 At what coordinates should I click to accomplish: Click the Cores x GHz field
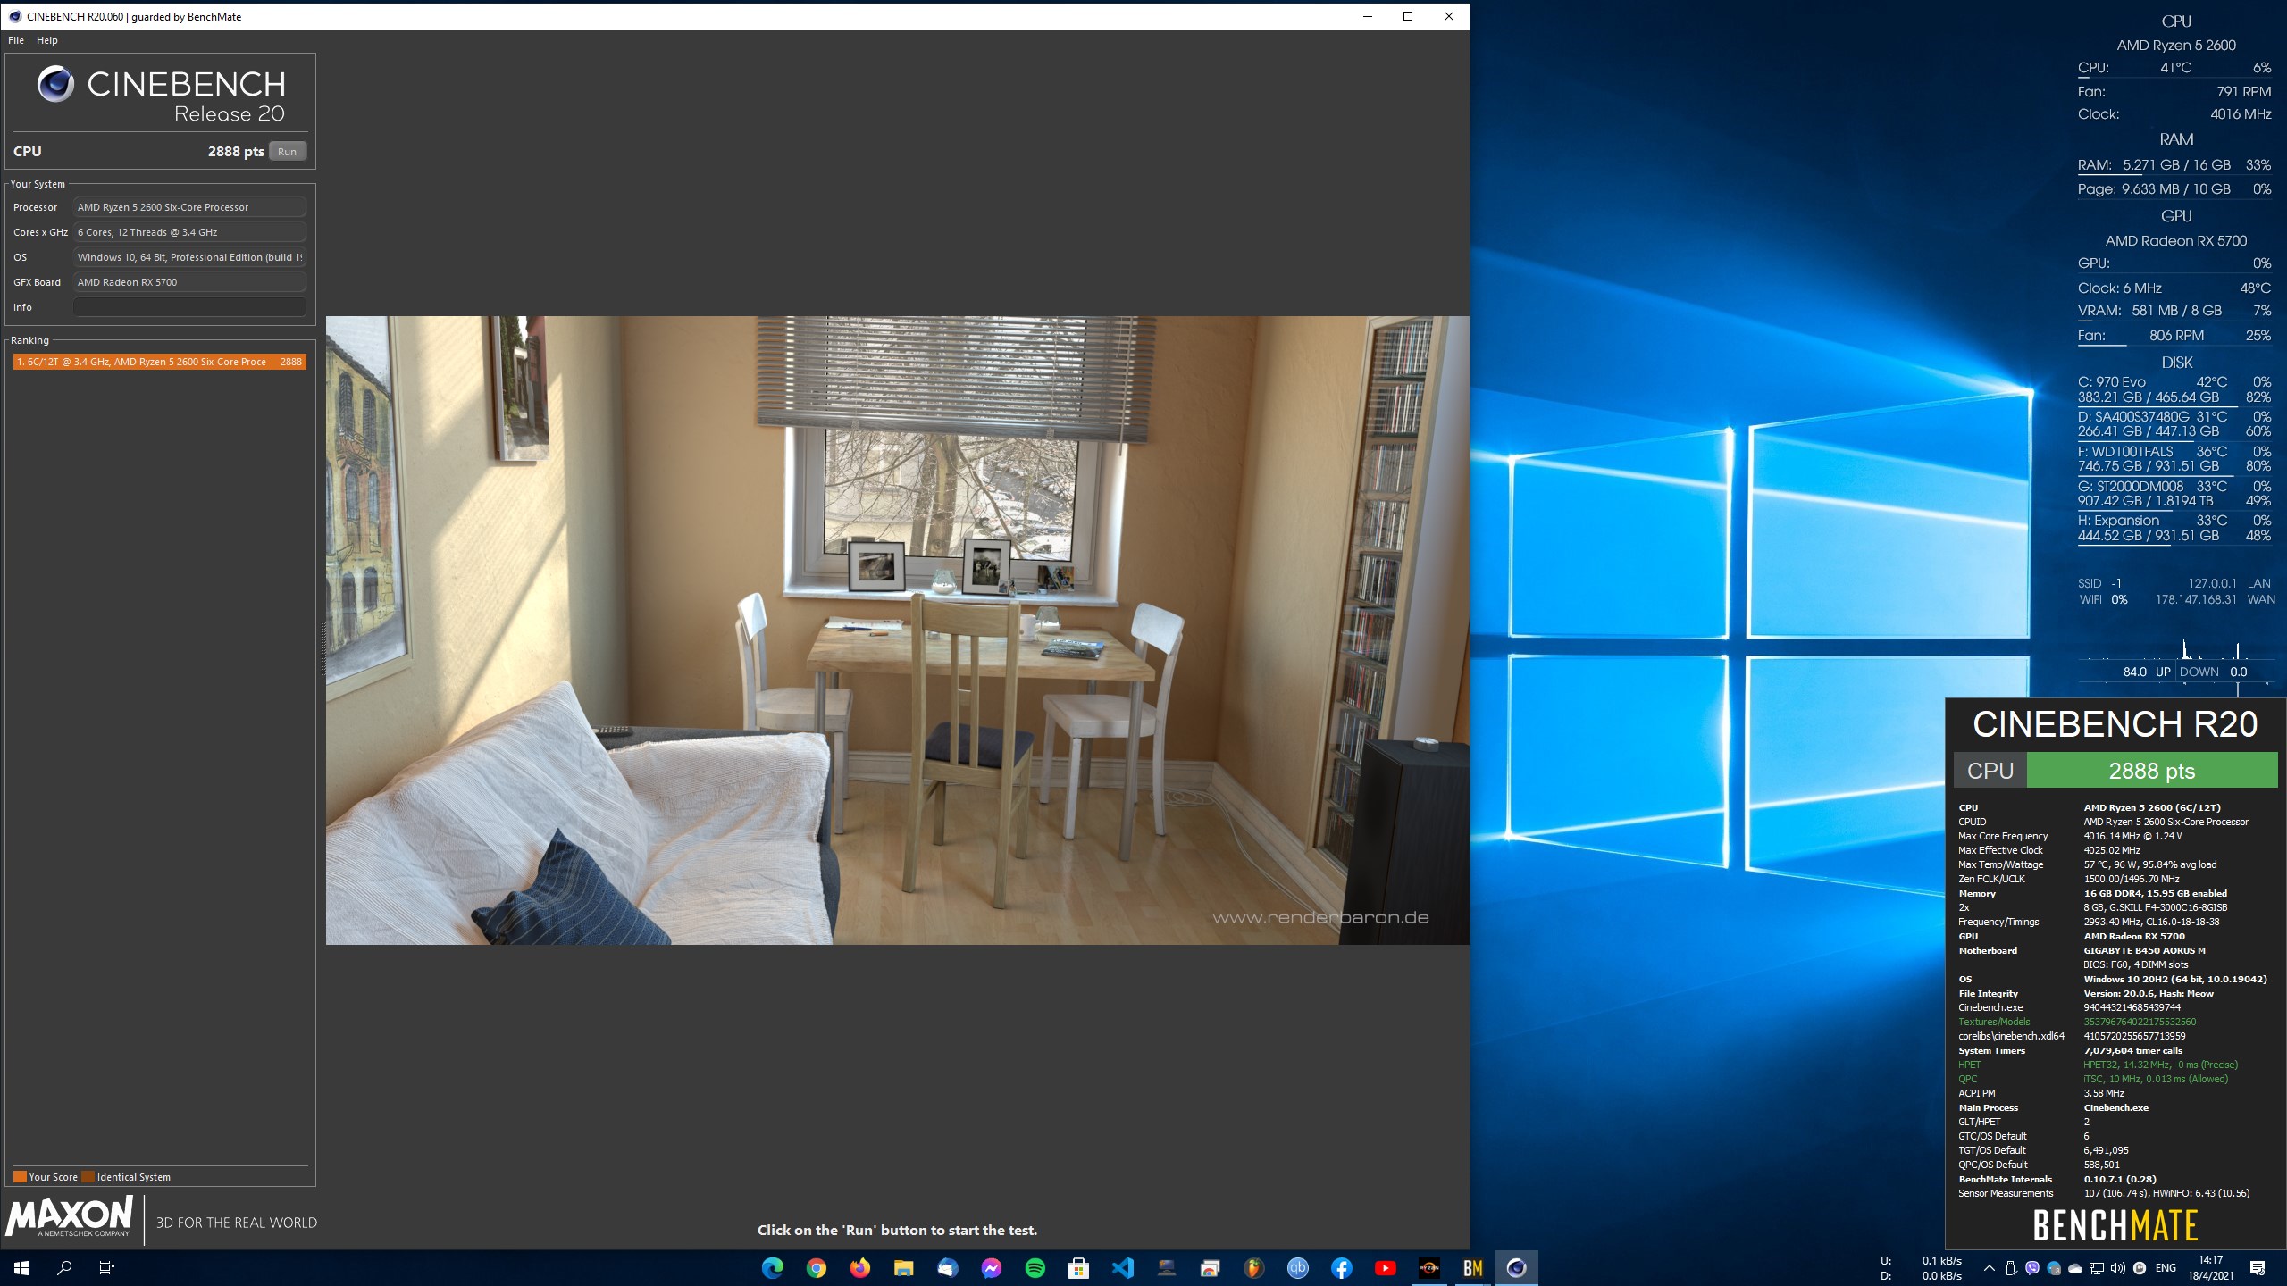click(189, 232)
